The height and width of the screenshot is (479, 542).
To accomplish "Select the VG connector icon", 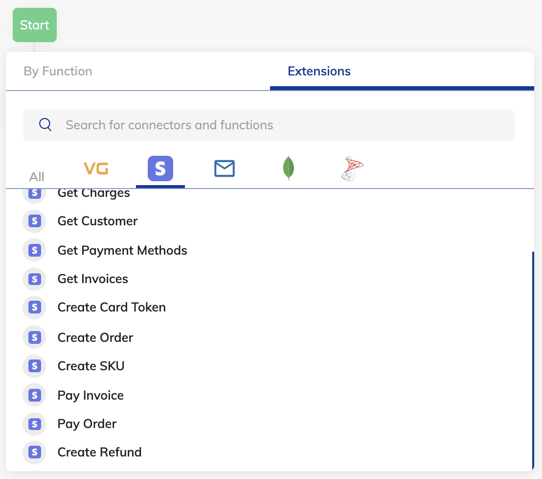I will (x=96, y=168).
